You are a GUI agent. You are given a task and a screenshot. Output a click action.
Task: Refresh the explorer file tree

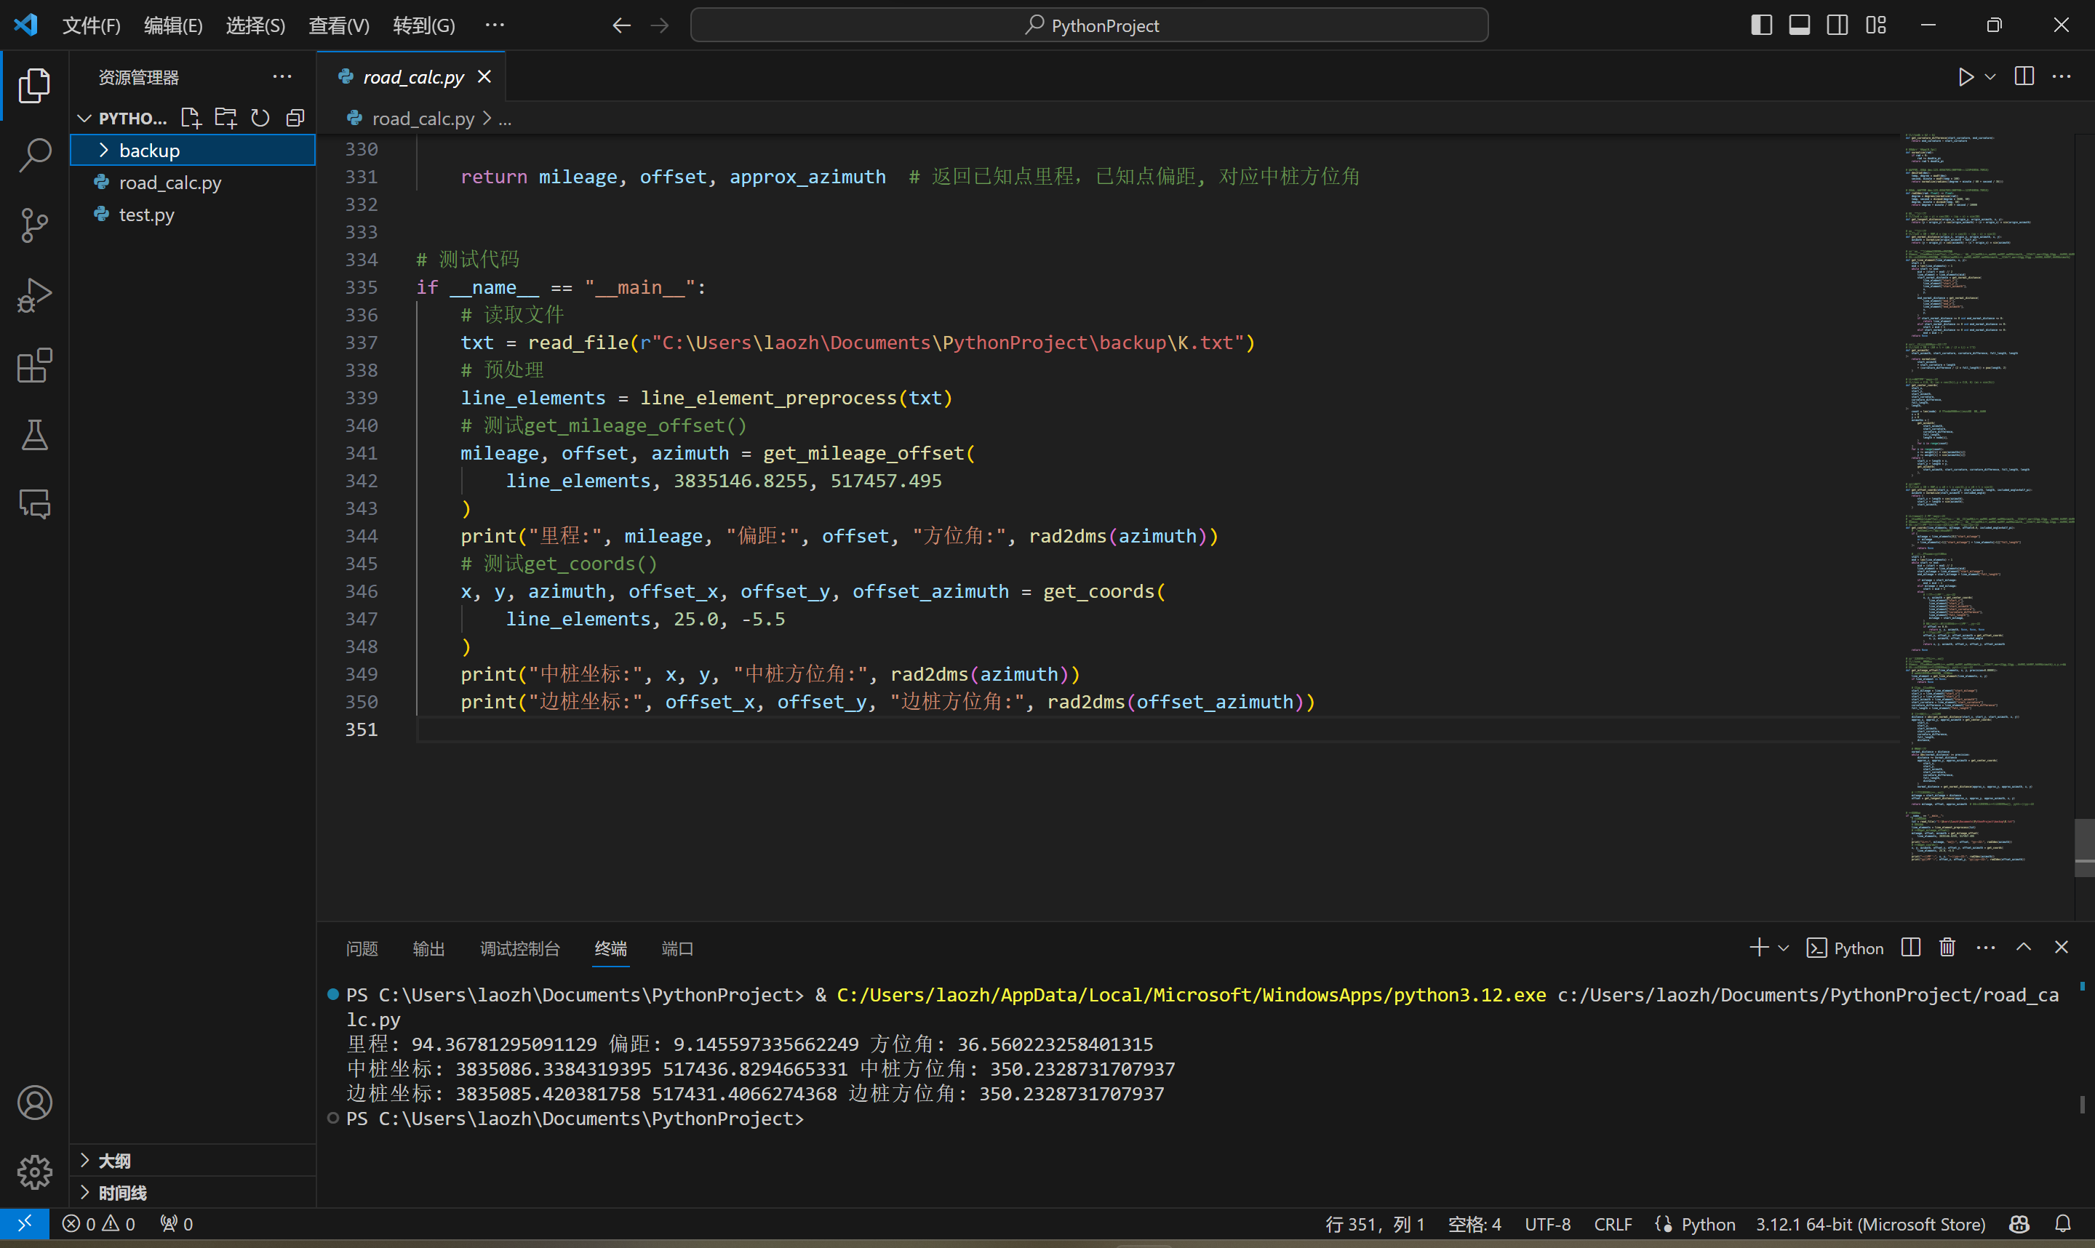point(260,118)
